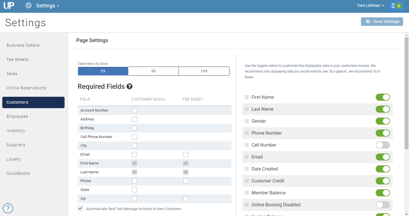Go to the Inventory settings section

16,131
